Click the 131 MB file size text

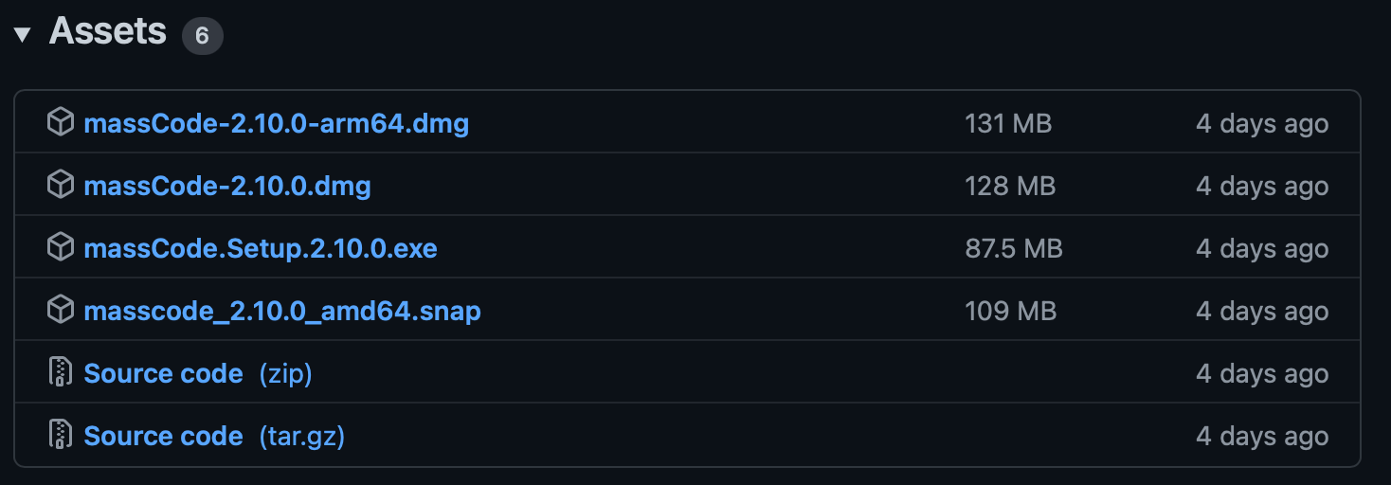1008,123
